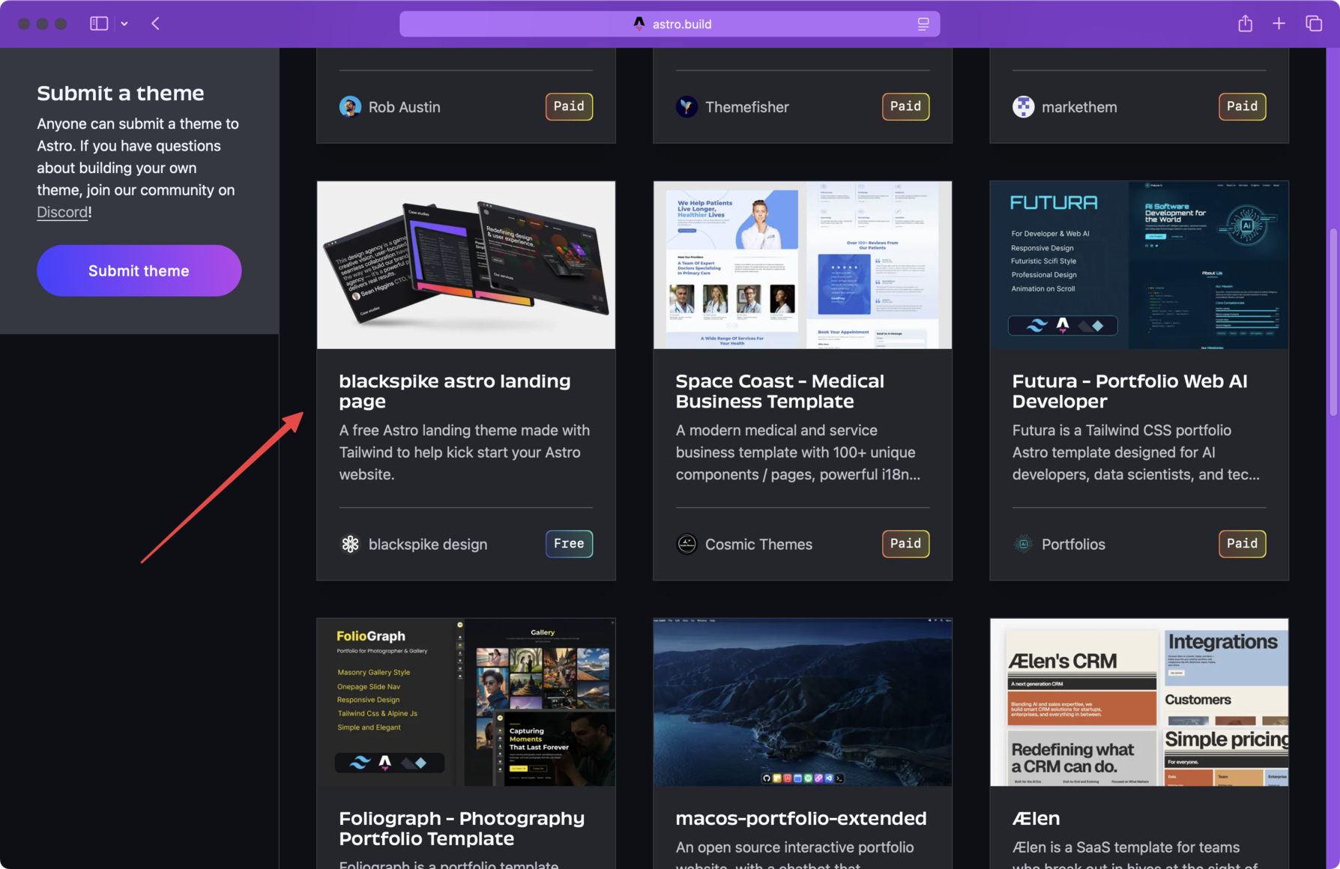This screenshot has height=869, width=1340.
Task: Click the Submit theme button
Action: tap(139, 270)
